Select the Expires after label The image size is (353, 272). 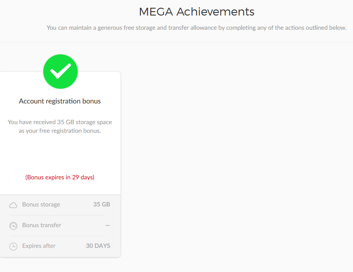click(x=39, y=246)
